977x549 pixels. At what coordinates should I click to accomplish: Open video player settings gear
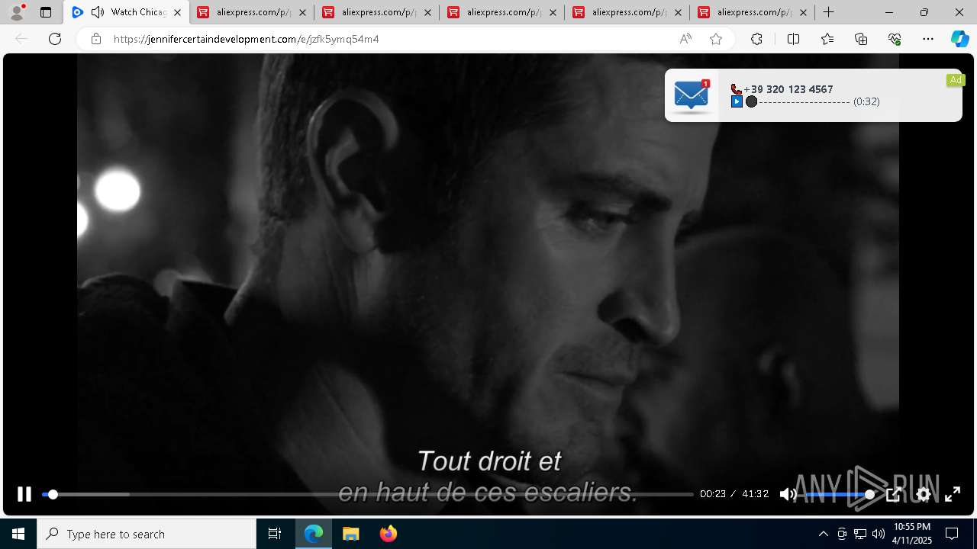(924, 494)
